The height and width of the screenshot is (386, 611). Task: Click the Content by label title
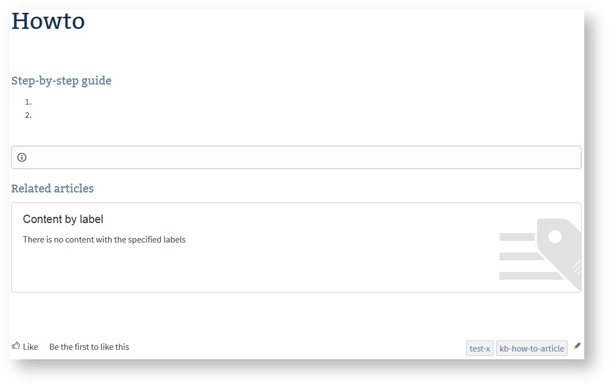click(x=63, y=220)
